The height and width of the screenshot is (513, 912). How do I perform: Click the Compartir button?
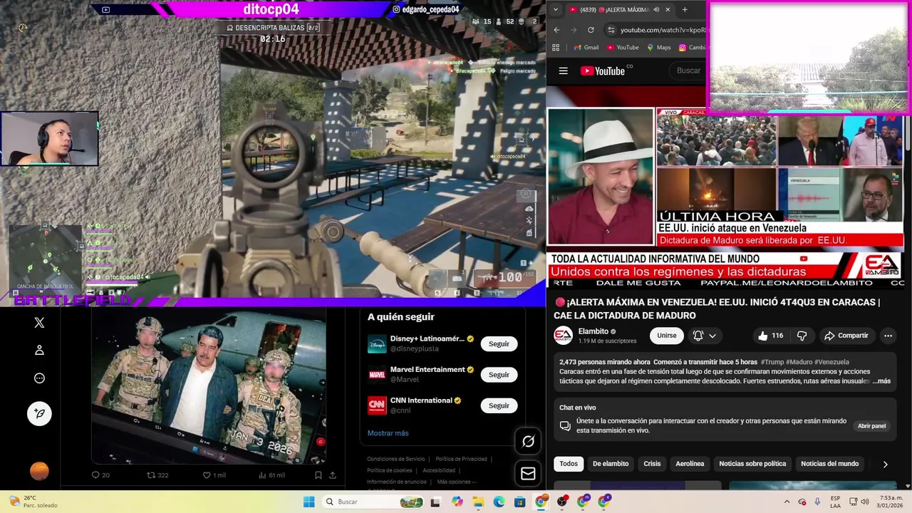click(846, 336)
